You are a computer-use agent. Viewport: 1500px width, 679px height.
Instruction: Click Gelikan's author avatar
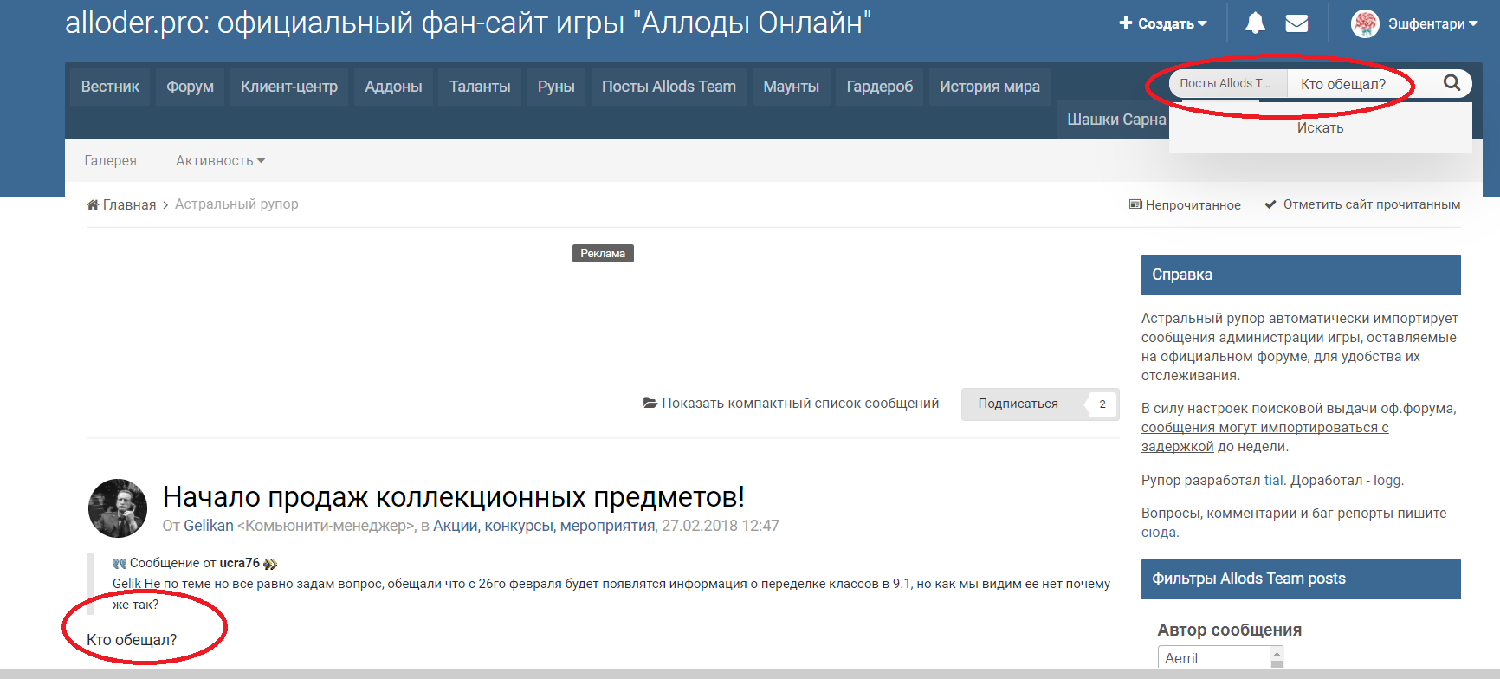click(118, 508)
